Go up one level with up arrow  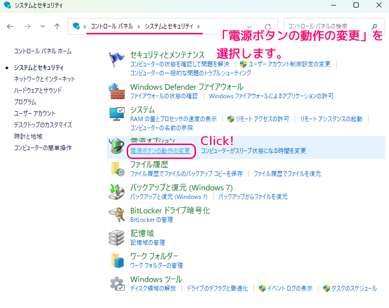pos(57,26)
